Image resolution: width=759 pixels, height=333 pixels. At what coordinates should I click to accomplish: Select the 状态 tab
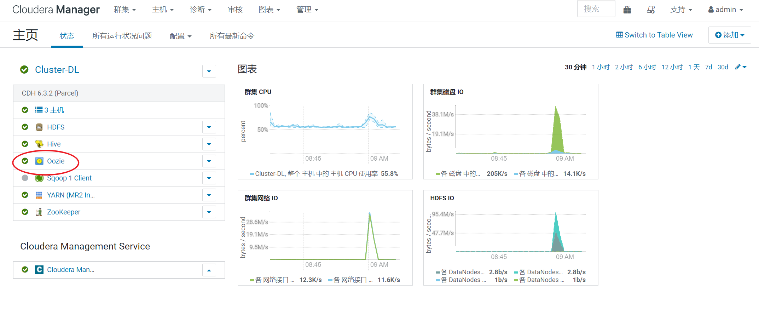(x=67, y=36)
